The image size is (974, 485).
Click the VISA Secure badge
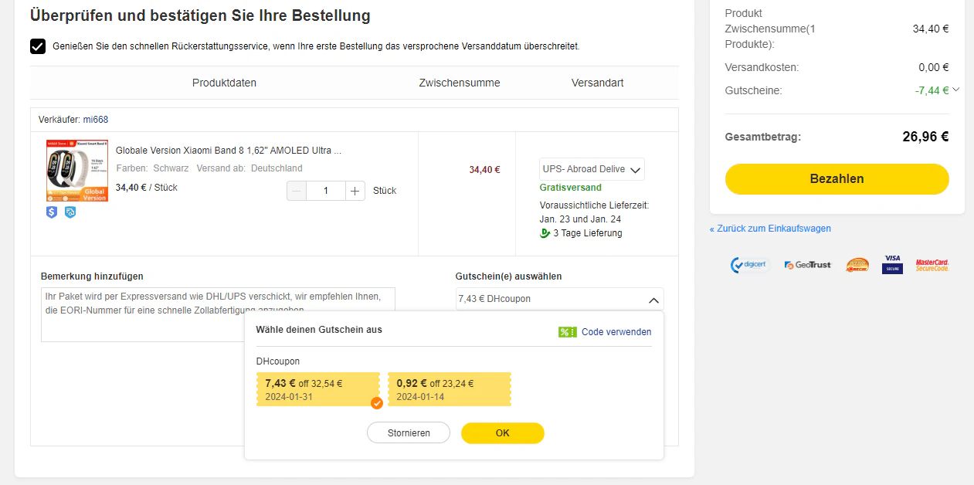tap(892, 264)
